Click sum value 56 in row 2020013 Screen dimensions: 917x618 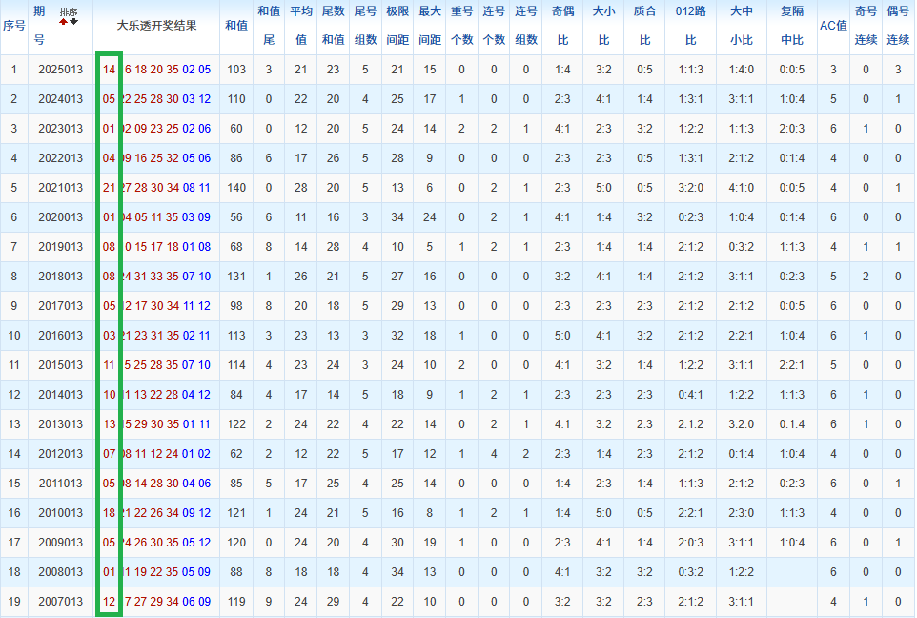[236, 217]
